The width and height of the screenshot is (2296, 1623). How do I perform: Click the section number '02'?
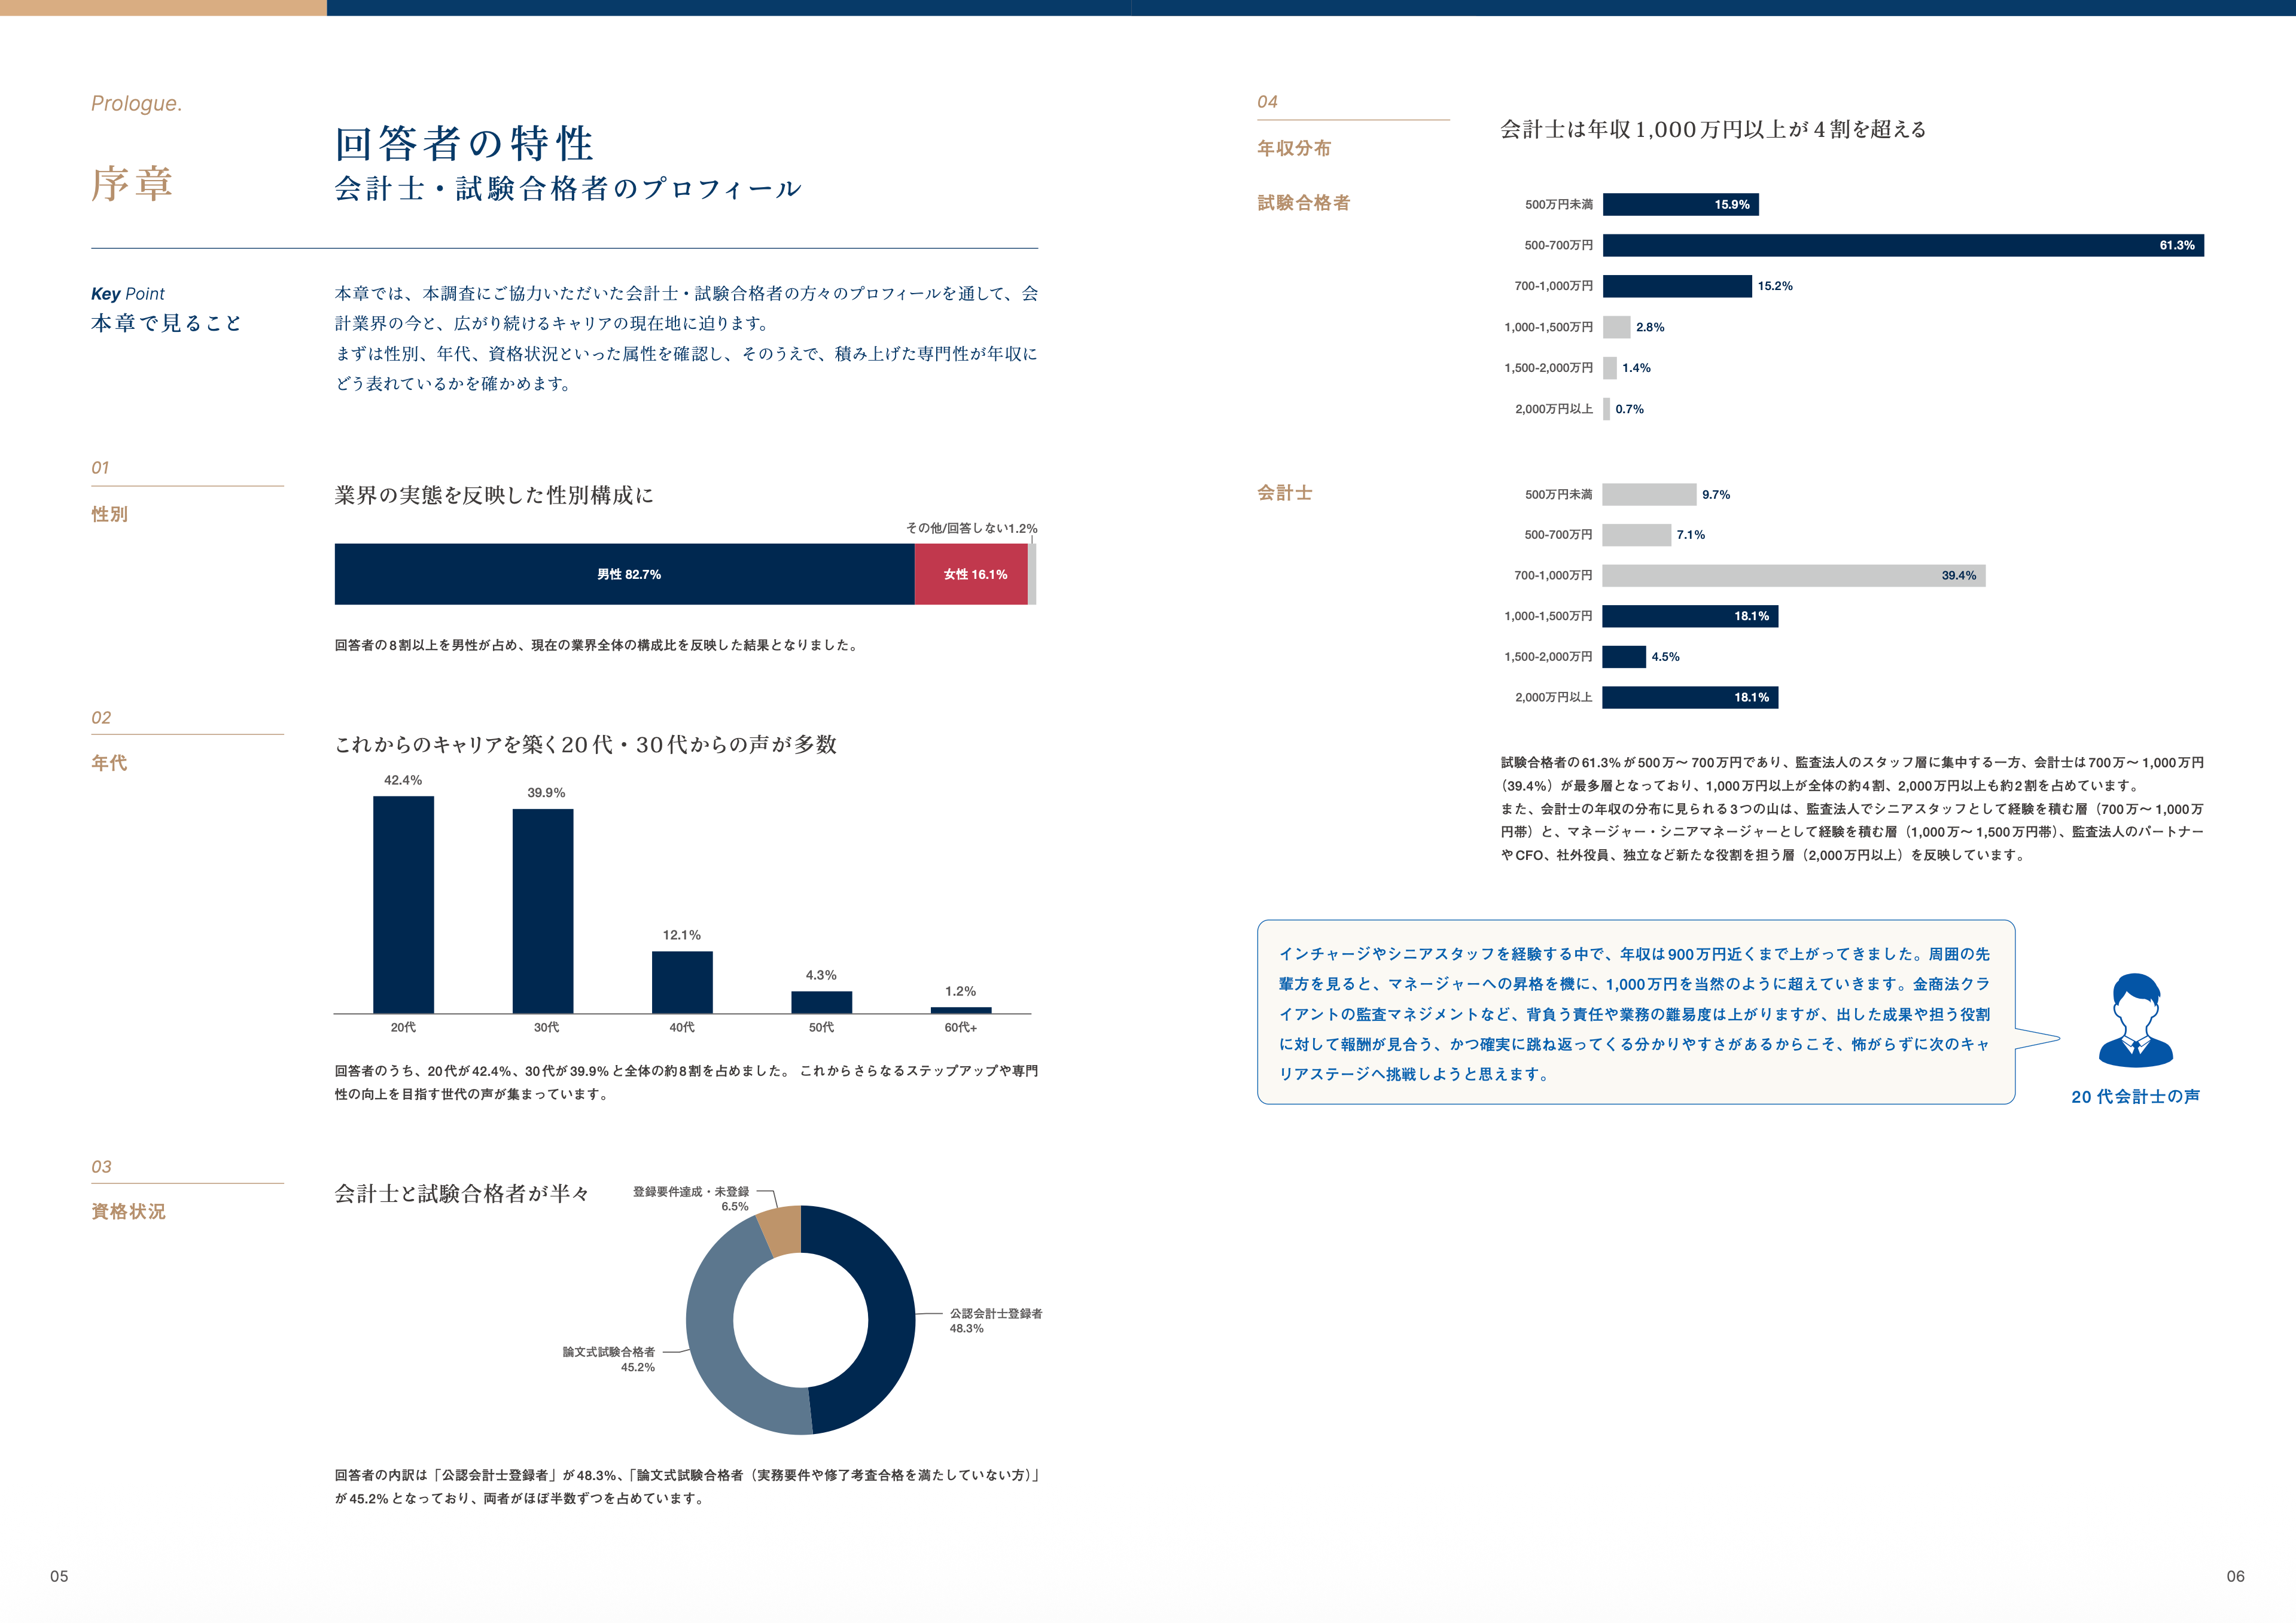pyautogui.click(x=101, y=718)
